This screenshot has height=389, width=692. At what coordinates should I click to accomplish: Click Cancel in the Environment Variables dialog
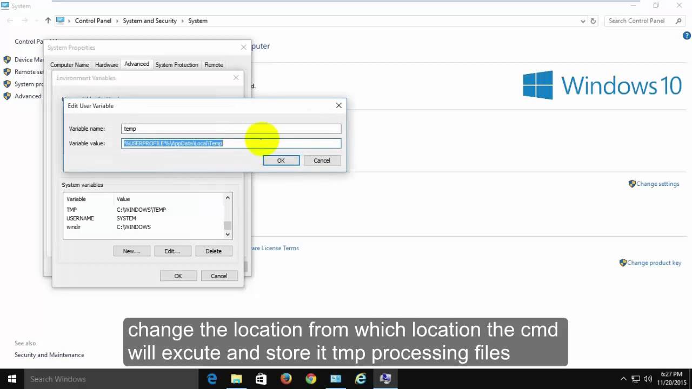219,276
